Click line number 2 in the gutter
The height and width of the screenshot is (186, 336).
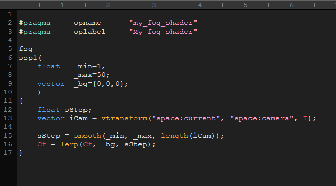(10, 23)
